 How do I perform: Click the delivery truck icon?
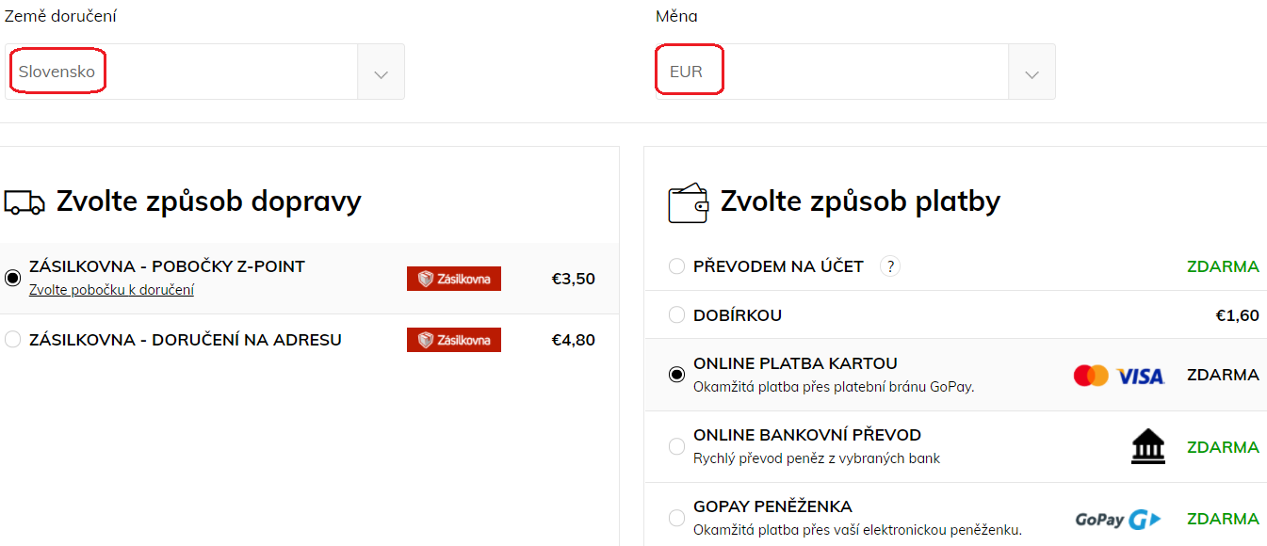[x=24, y=201]
